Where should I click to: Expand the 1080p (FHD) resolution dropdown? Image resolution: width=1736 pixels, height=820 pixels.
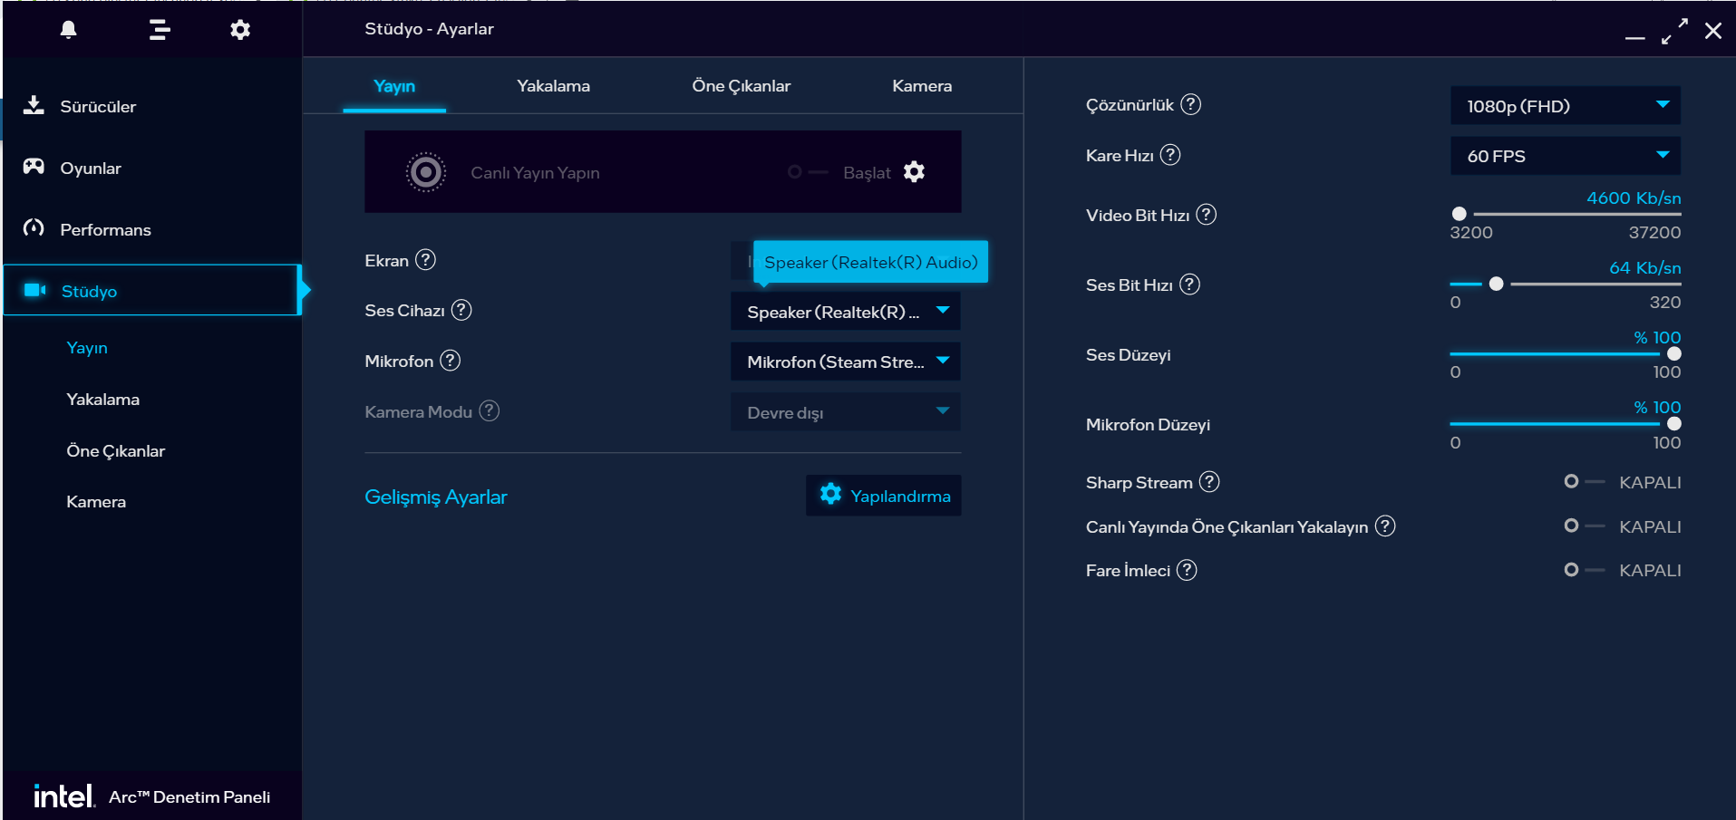point(1565,106)
